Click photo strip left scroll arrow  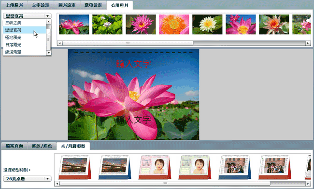[x=60, y=43]
